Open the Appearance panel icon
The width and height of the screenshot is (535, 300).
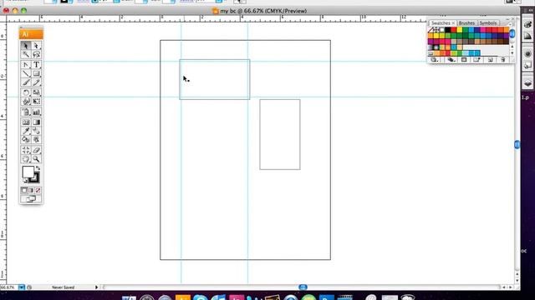point(527,53)
